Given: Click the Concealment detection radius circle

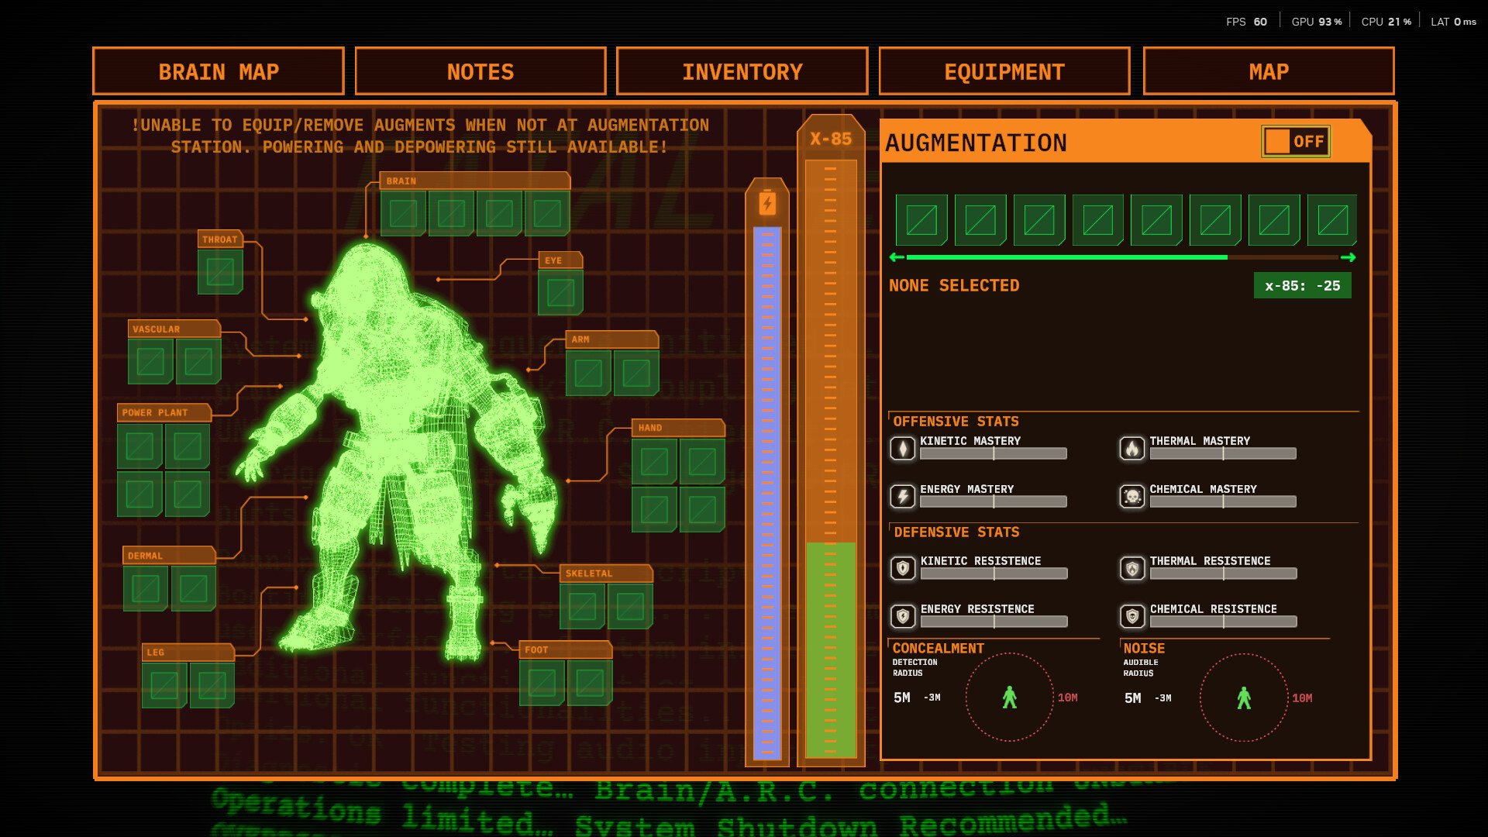Looking at the screenshot, I should coord(1010,697).
